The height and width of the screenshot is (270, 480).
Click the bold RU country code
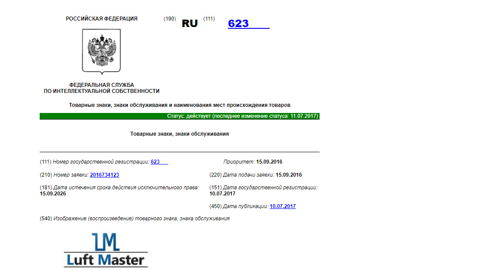190,24
